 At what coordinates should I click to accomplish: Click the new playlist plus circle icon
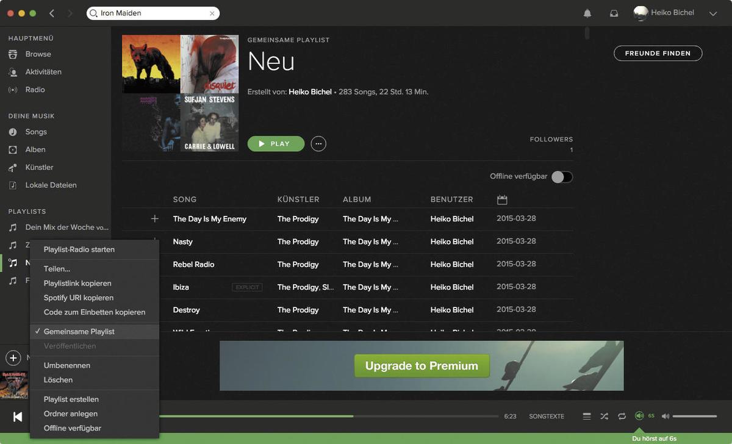coord(13,357)
